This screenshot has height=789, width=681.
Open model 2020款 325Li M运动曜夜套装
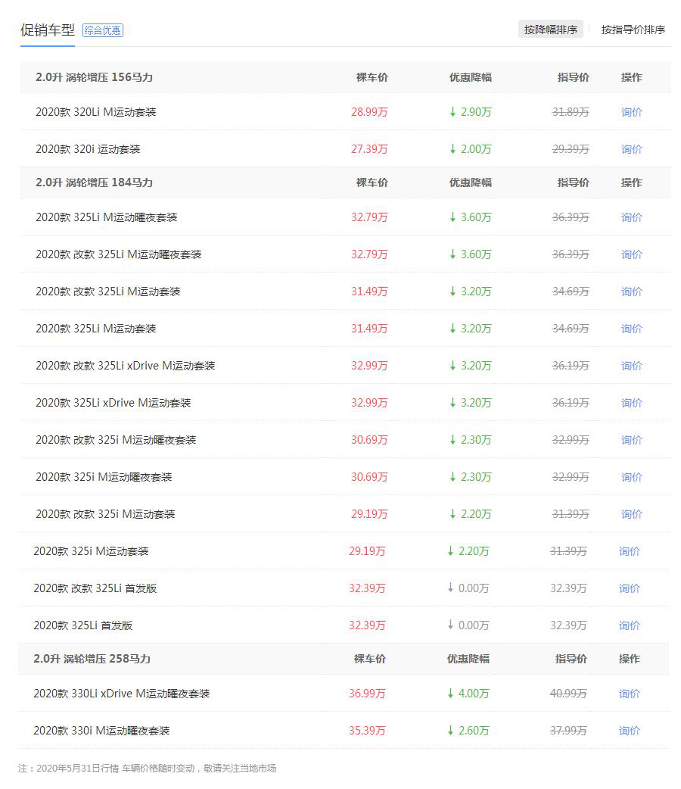[x=106, y=217]
